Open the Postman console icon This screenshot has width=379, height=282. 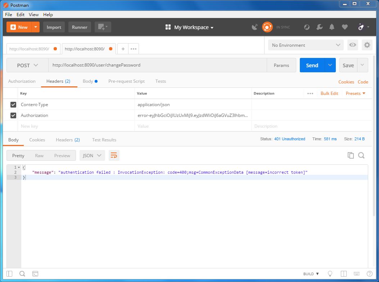35,273
